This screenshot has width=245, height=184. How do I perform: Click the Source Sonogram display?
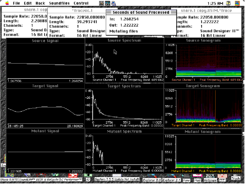point(209,60)
